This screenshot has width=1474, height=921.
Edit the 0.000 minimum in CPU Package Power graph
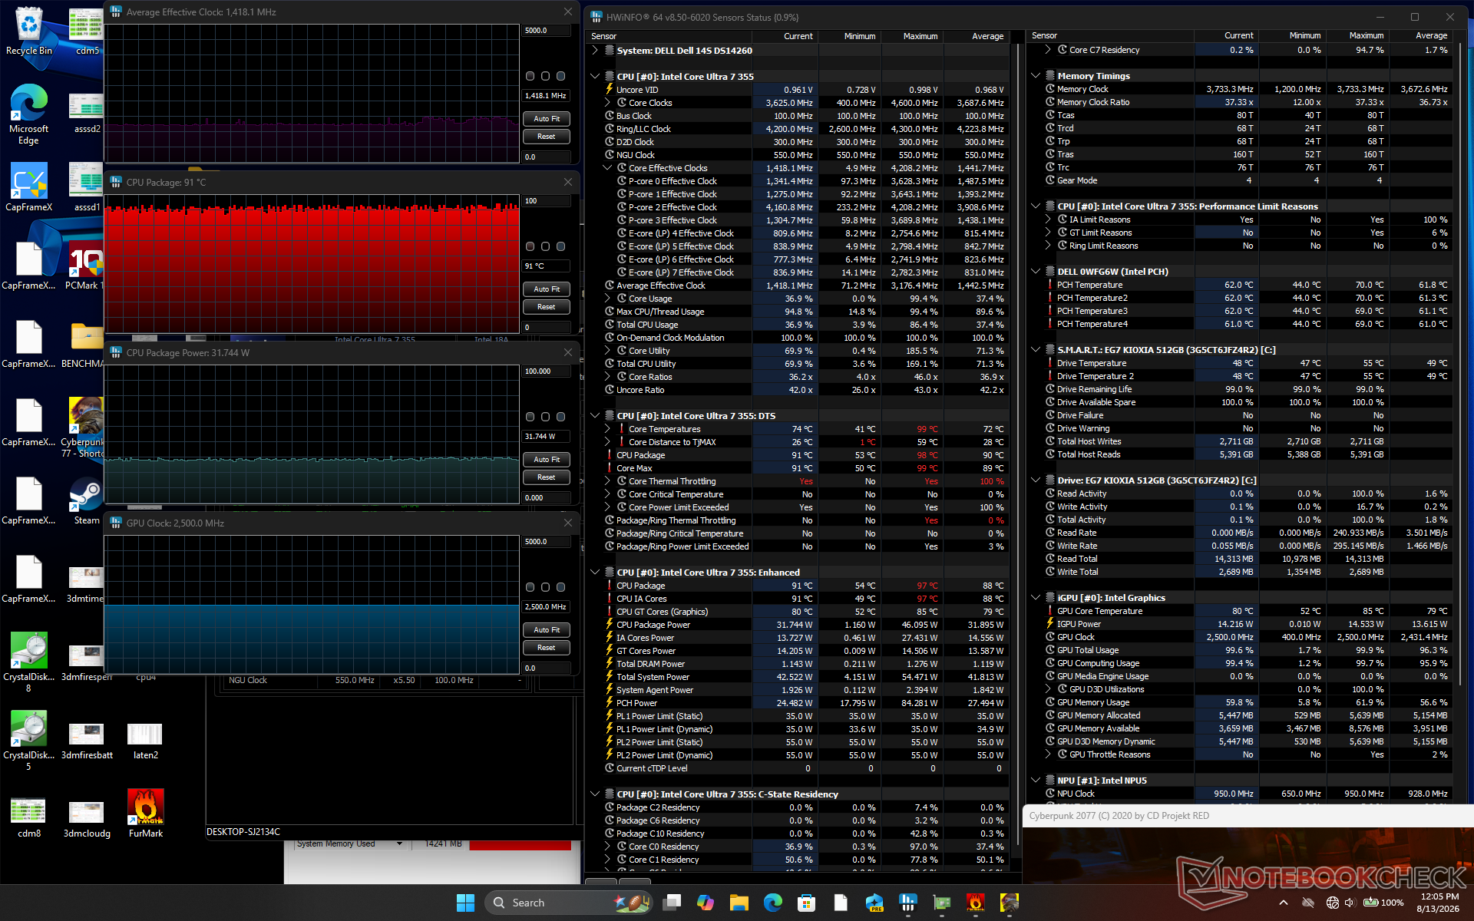tap(547, 498)
